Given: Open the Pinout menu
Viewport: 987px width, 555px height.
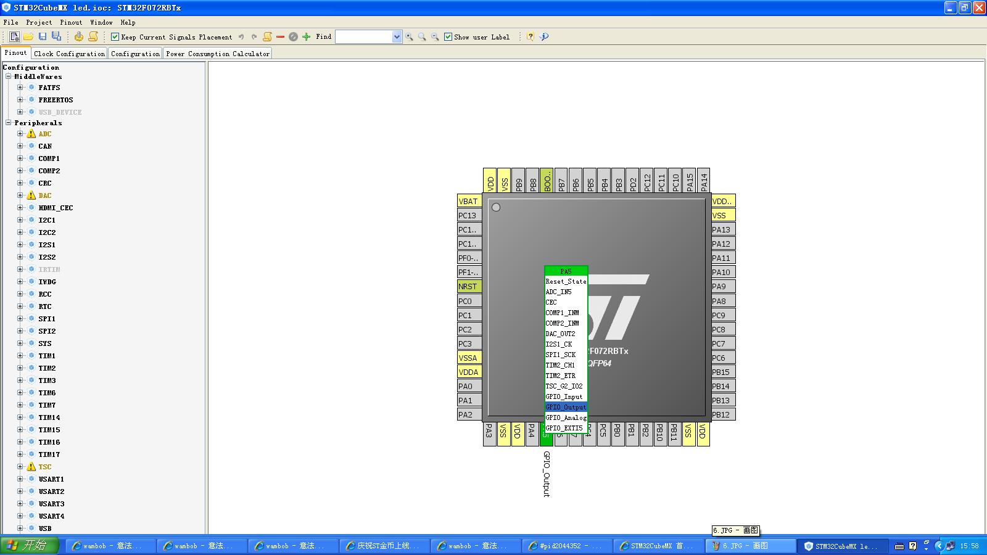Looking at the screenshot, I should (x=71, y=22).
